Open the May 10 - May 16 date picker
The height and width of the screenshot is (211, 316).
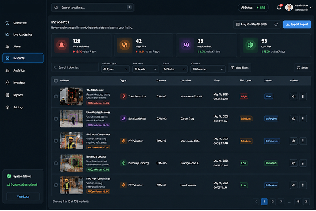click(x=257, y=25)
